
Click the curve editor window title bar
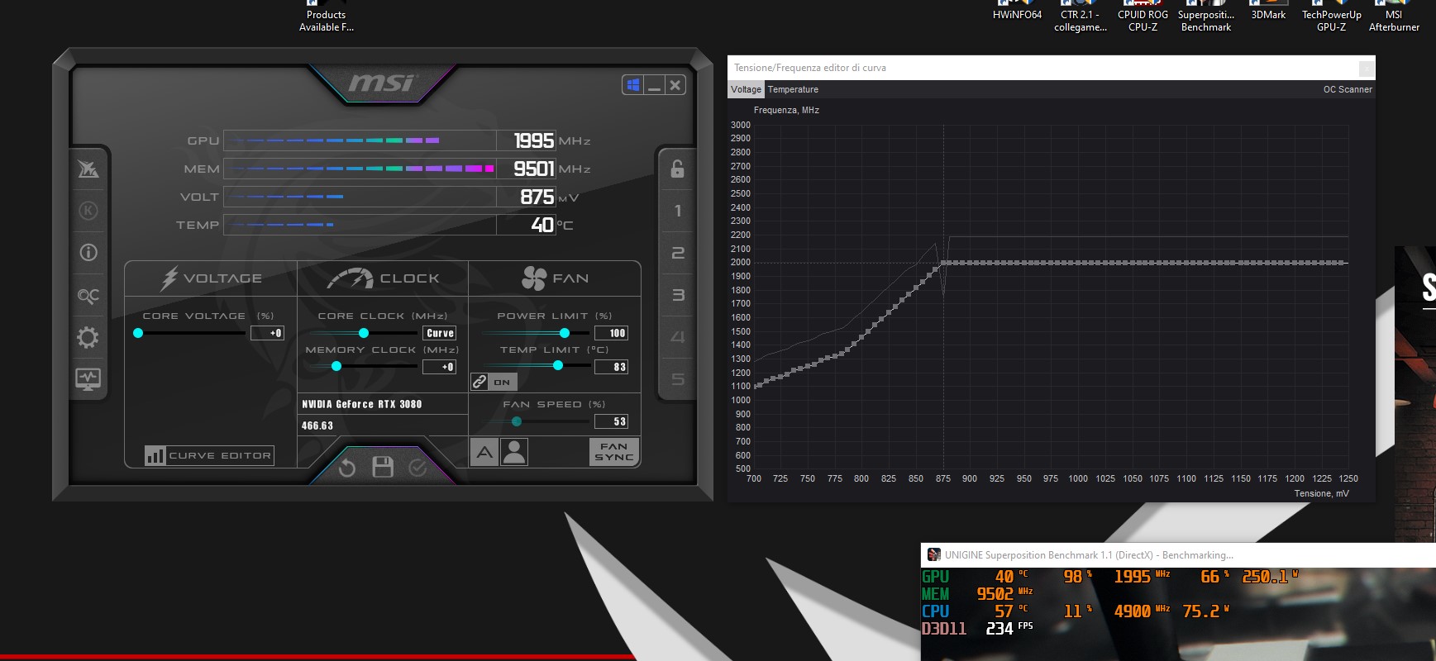(1051, 68)
